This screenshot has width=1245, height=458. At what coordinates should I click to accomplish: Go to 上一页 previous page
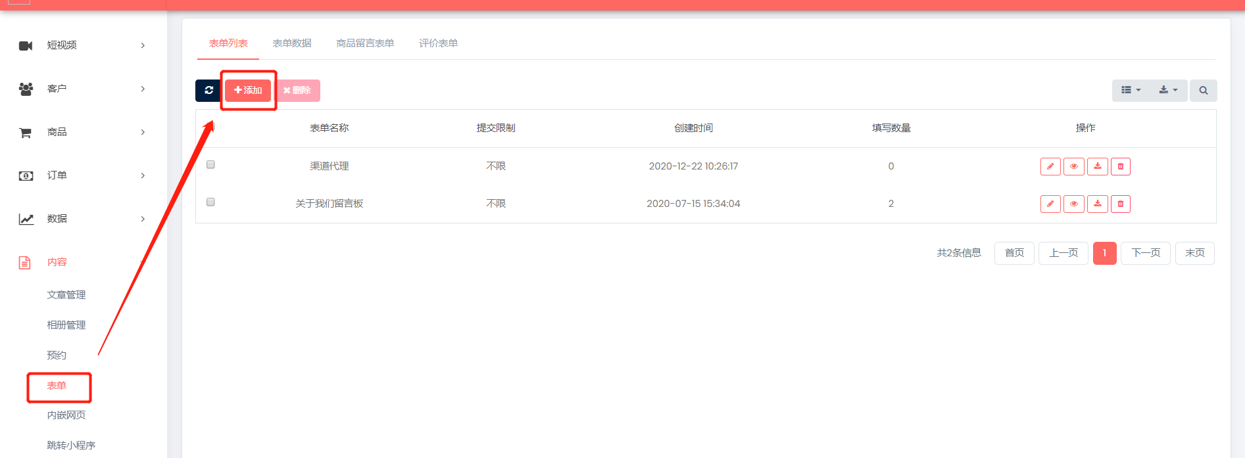point(1063,253)
